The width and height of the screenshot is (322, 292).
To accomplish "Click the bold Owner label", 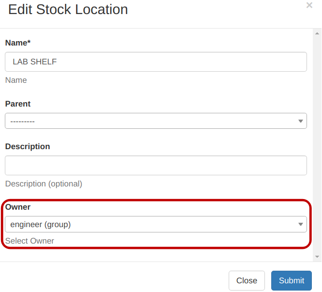I will [x=18, y=207].
